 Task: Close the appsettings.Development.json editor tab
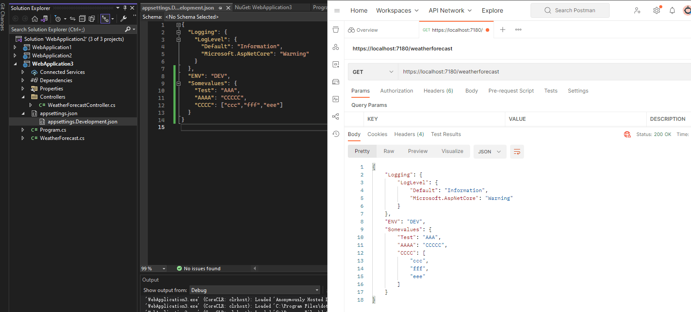pyautogui.click(x=228, y=8)
